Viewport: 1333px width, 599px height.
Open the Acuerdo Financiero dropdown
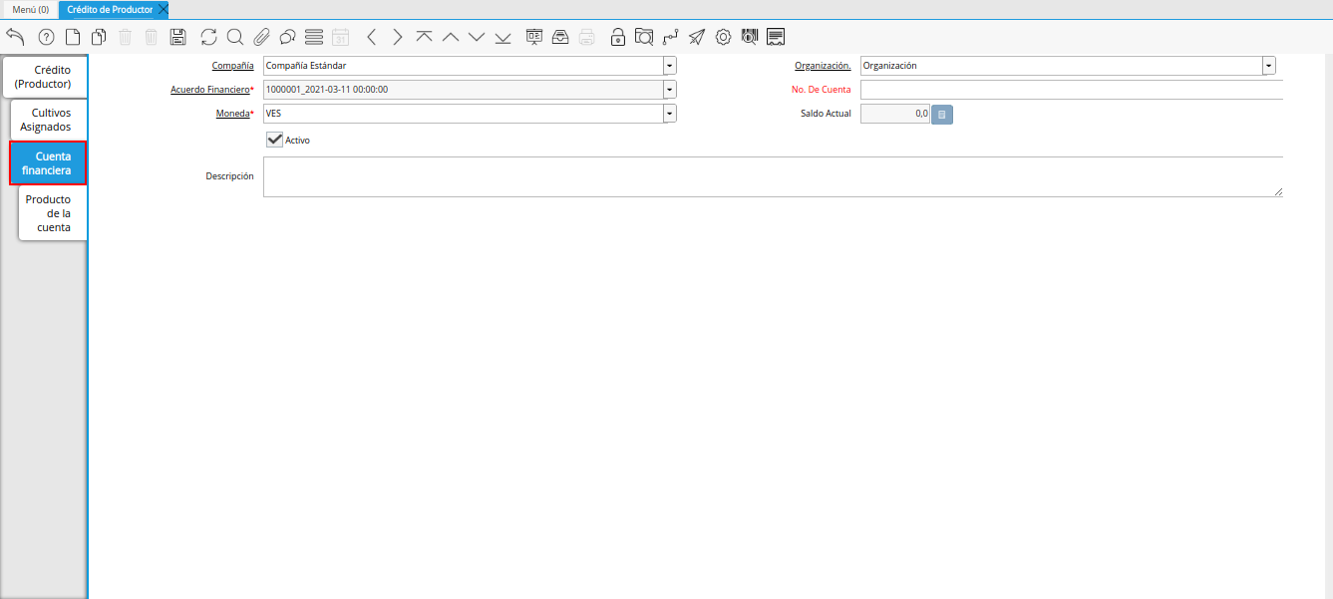click(x=670, y=90)
